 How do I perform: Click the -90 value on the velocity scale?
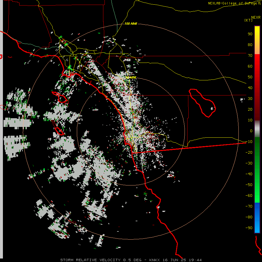click(249, 228)
